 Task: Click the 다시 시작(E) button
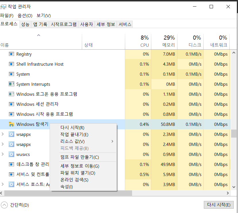point(219,205)
